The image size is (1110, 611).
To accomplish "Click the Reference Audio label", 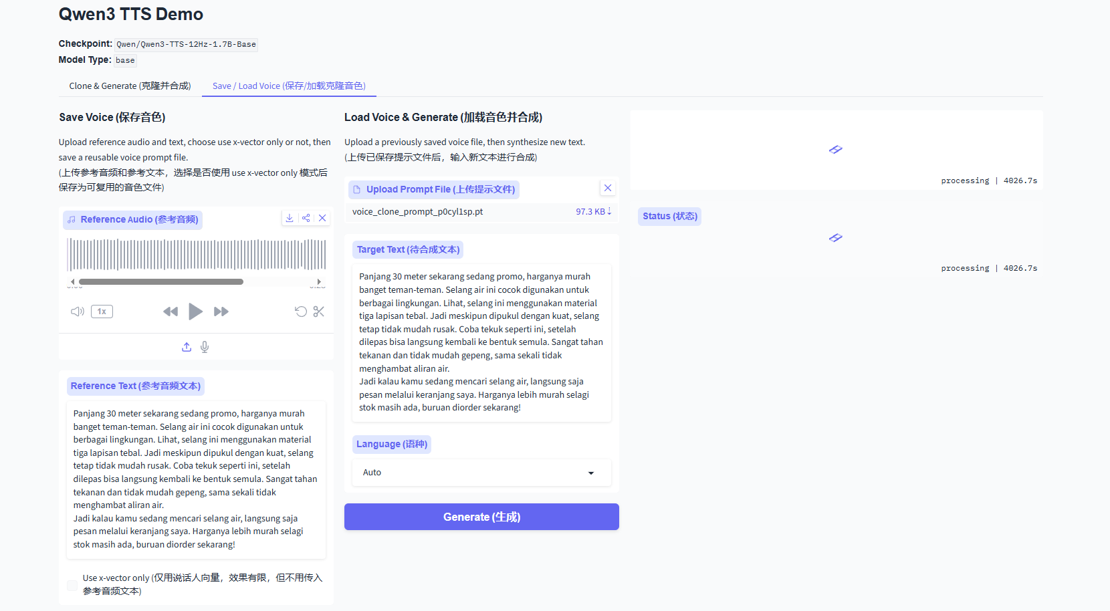I will tap(132, 220).
